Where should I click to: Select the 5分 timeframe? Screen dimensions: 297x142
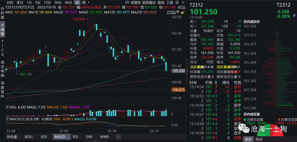pyautogui.click(x=38, y=3)
